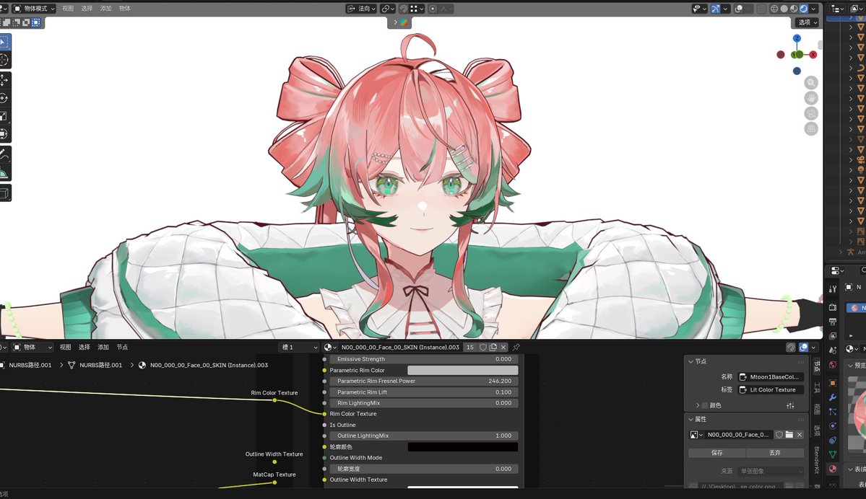
Task: Pin the node tree with pin icon
Action: pyautogui.click(x=516, y=348)
